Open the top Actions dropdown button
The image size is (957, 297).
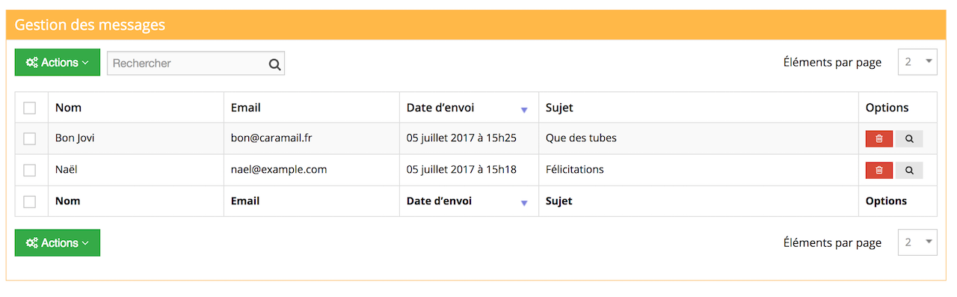[58, 63]
